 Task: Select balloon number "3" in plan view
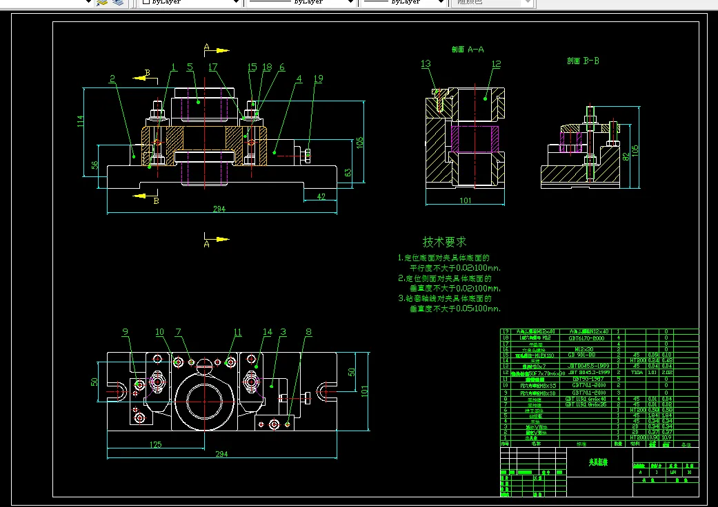click(283, 332)
